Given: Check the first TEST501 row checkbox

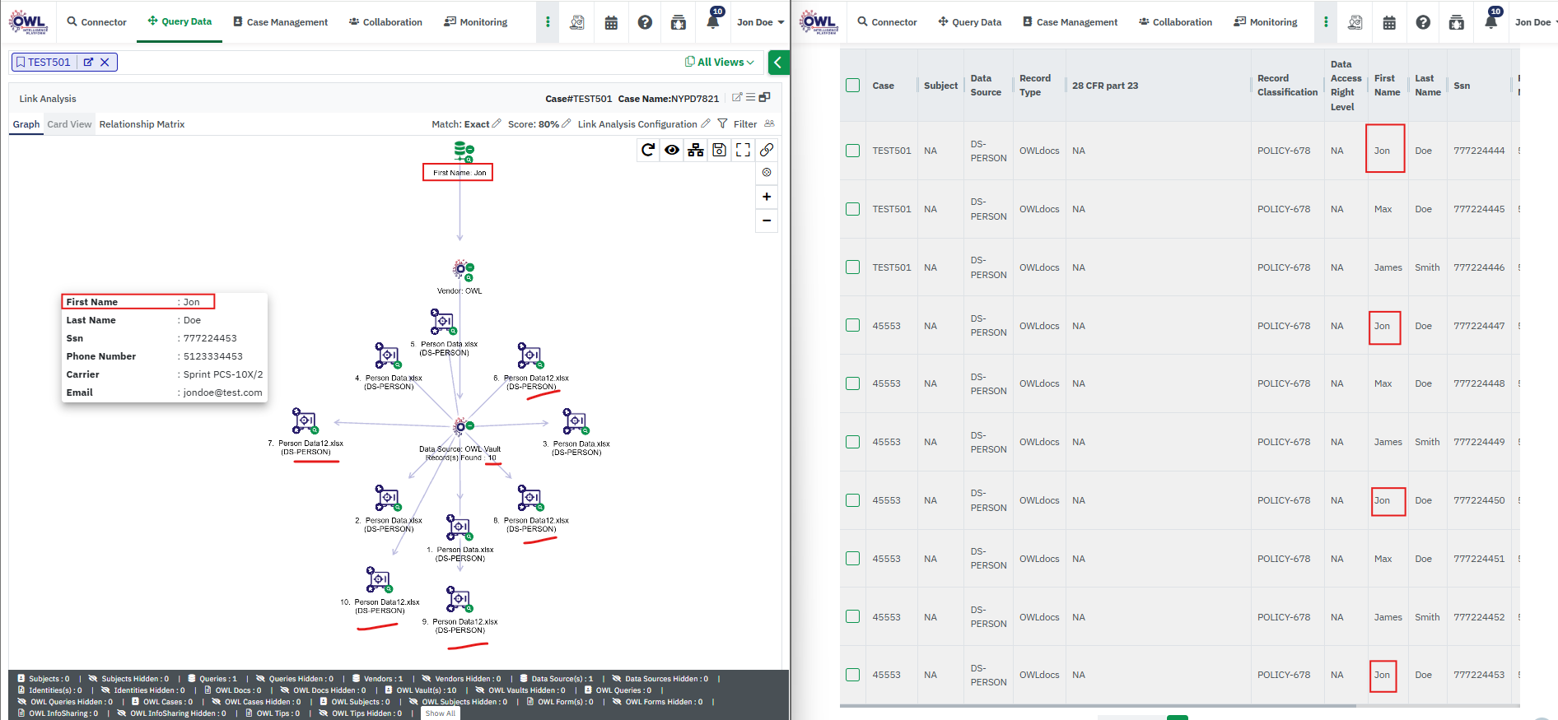Looking at the screenshot, I should (853, 151).
